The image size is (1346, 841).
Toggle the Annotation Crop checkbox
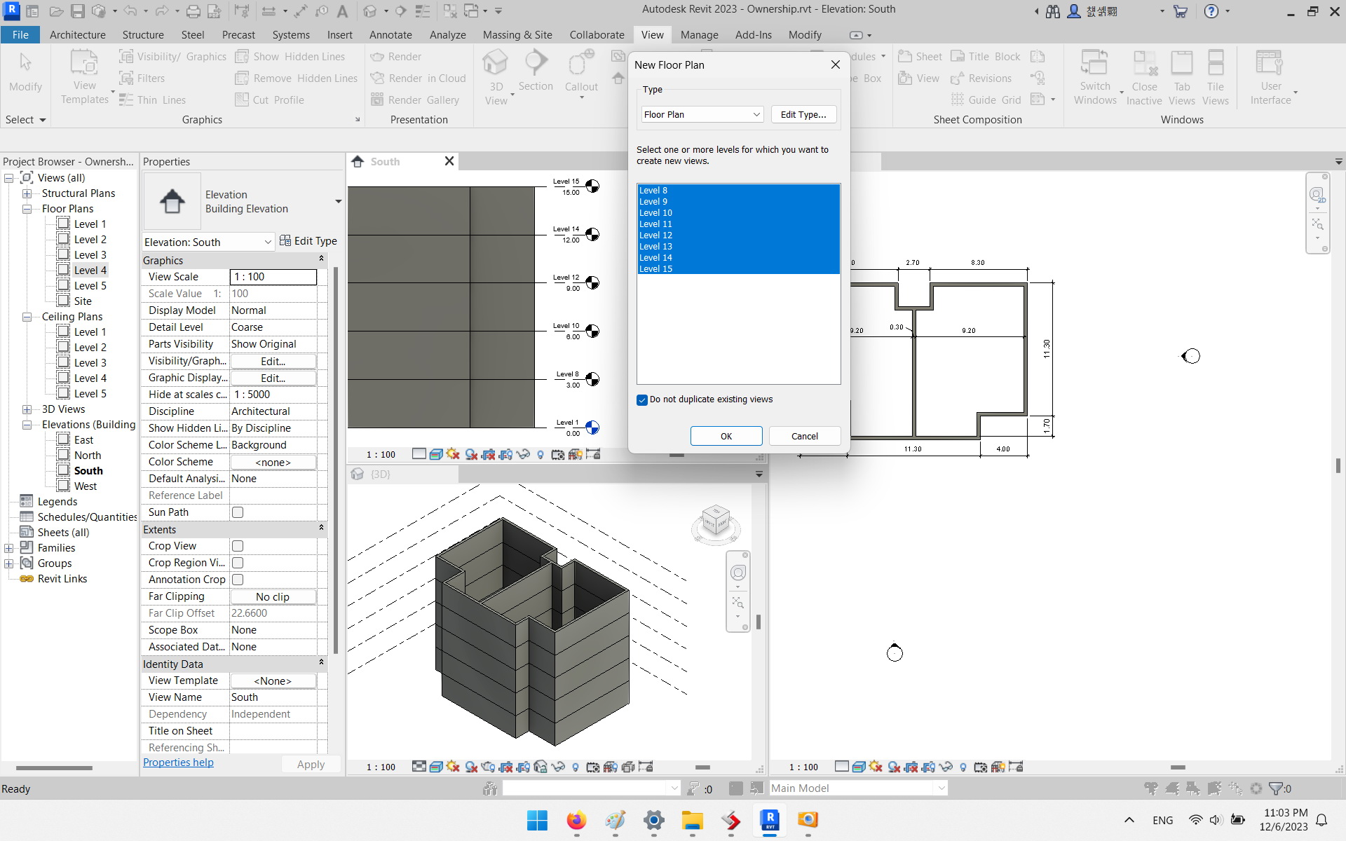tap(238, 580)
